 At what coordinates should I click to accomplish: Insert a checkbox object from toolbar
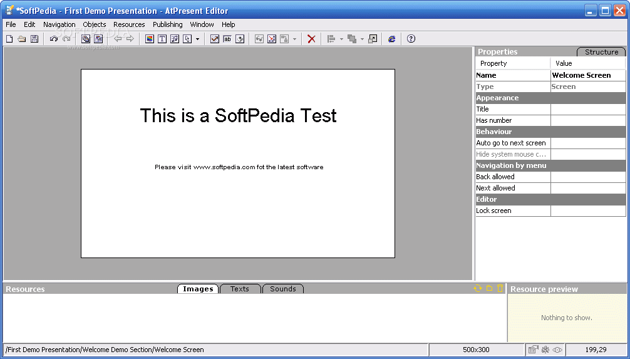215,39
